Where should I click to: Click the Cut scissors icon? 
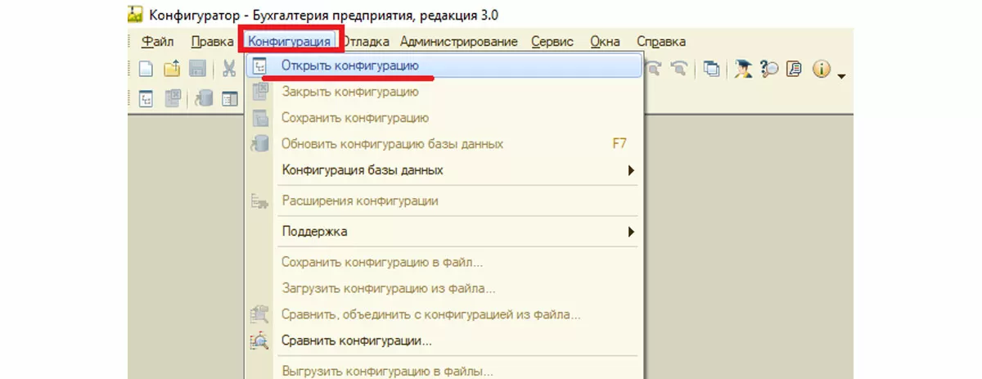point(228,69)
